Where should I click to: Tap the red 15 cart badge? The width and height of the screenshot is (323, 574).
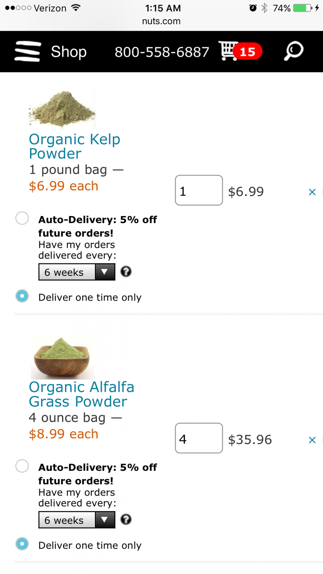248,52
